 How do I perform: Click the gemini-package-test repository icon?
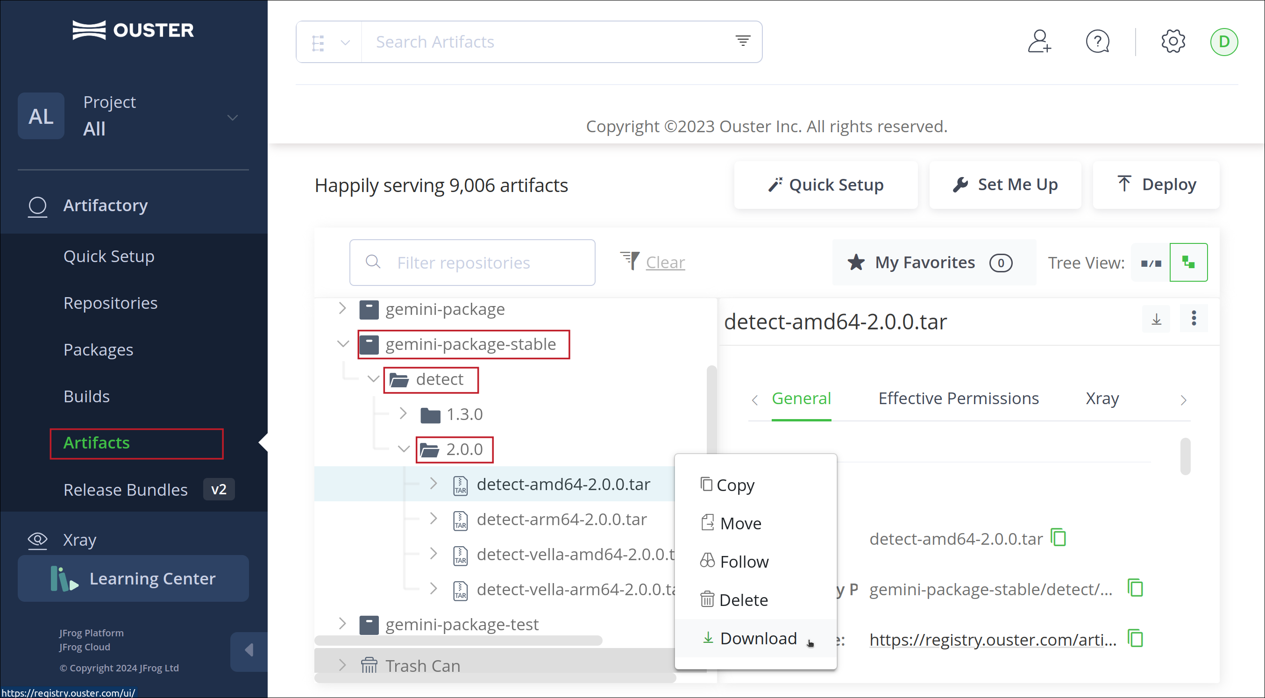click(369, 625)
